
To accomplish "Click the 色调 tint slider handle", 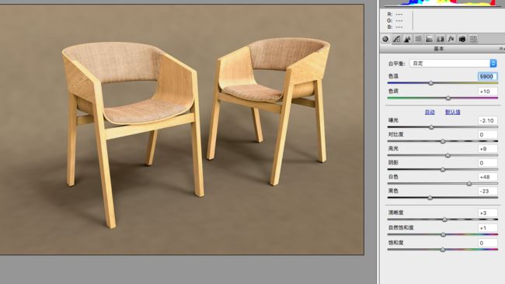I will [x=448, y=98].
